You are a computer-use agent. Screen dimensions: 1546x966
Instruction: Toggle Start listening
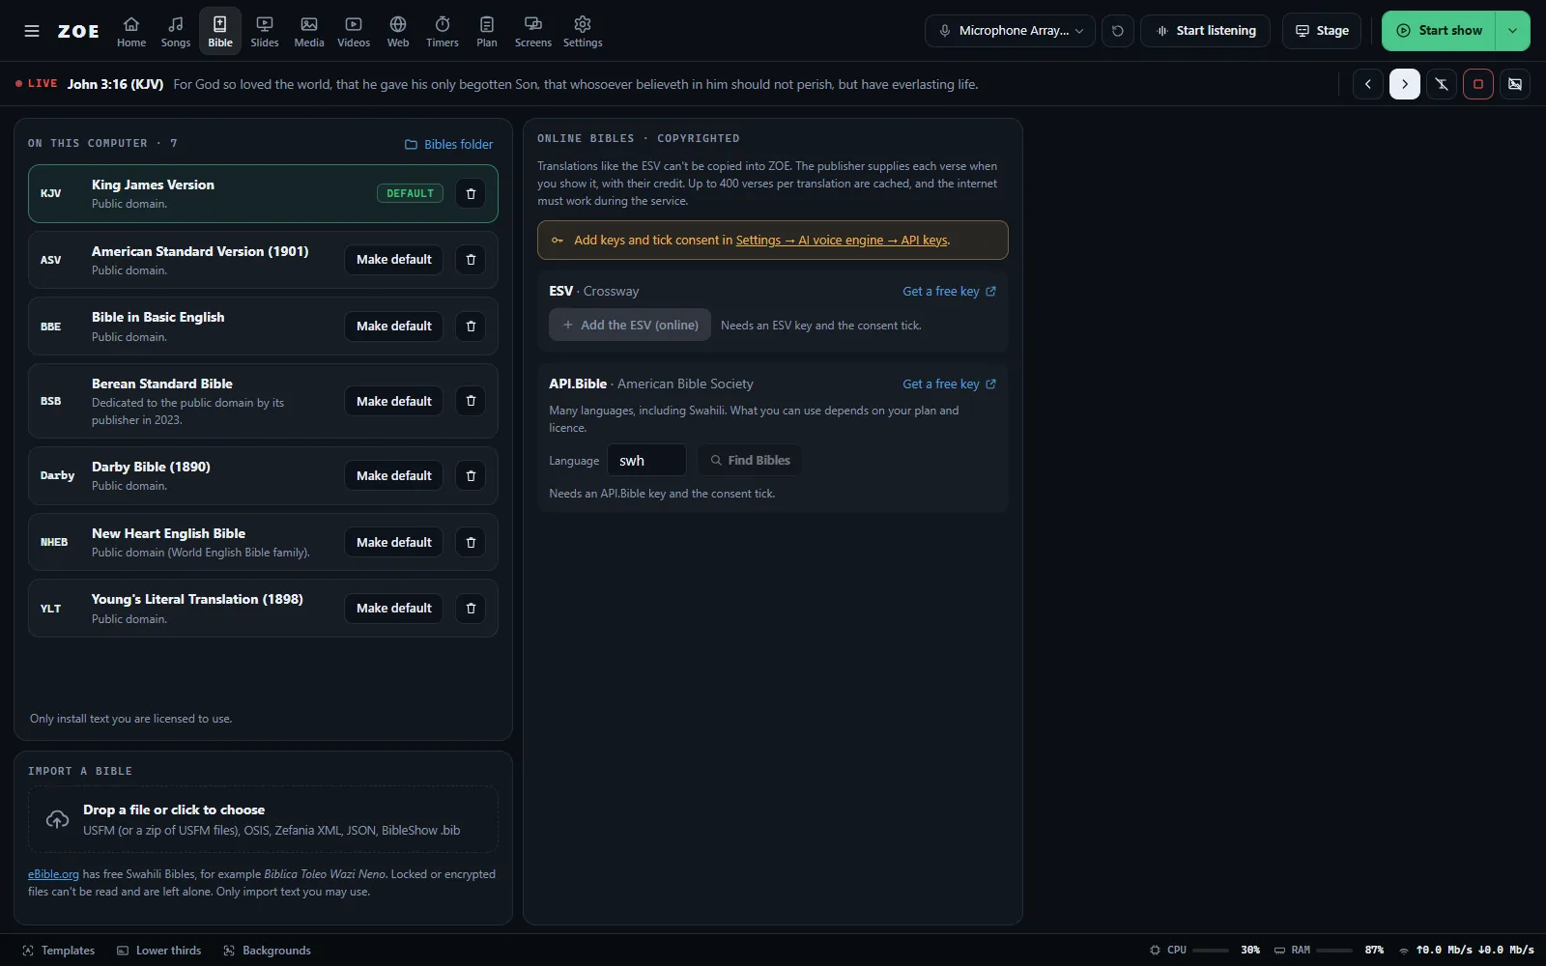point(1207,31)
